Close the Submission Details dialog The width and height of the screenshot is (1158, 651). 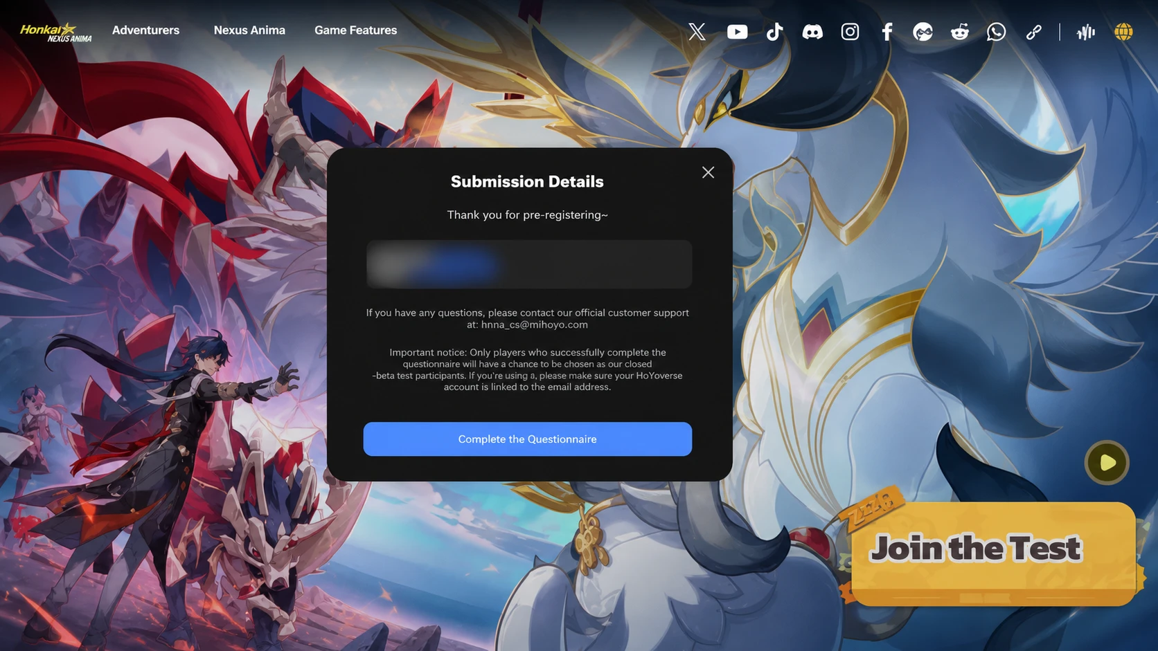(708, 172)
